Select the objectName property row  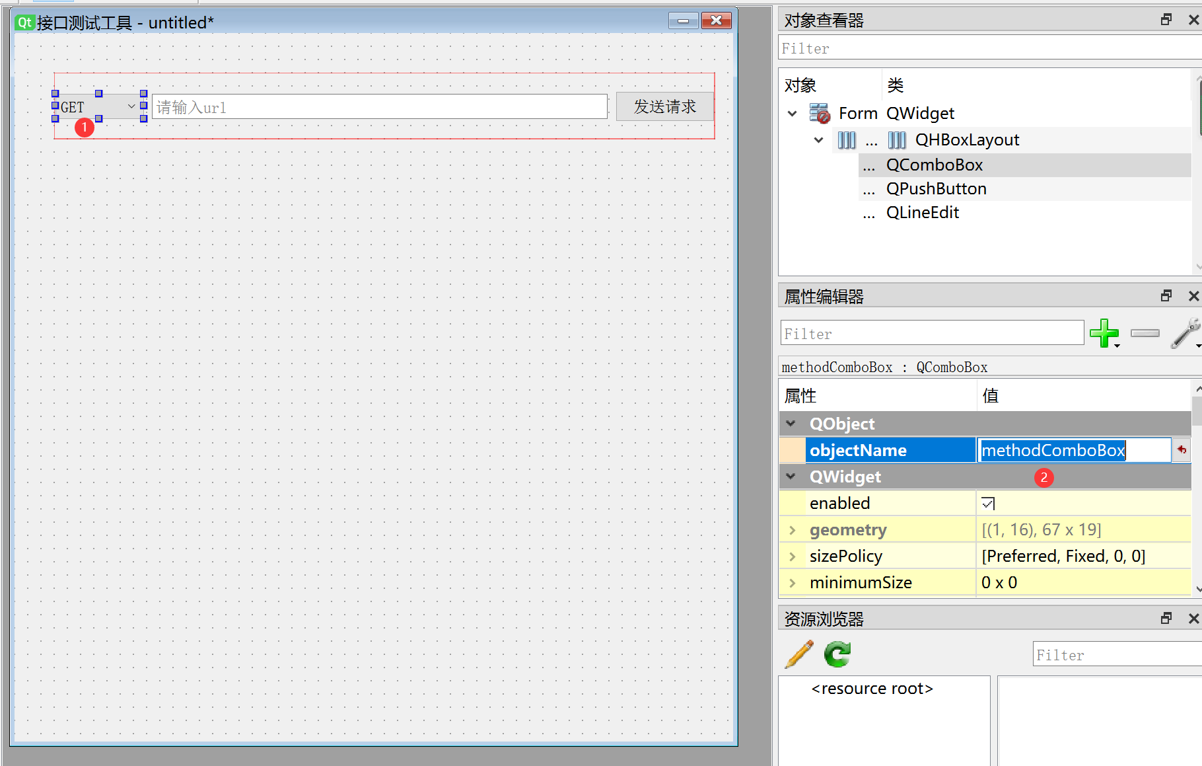[x=891, y=450]
